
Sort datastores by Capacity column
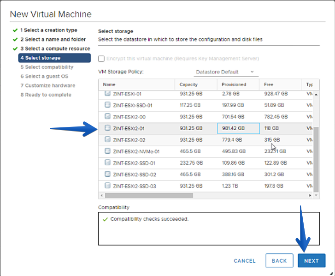[188, 84]
